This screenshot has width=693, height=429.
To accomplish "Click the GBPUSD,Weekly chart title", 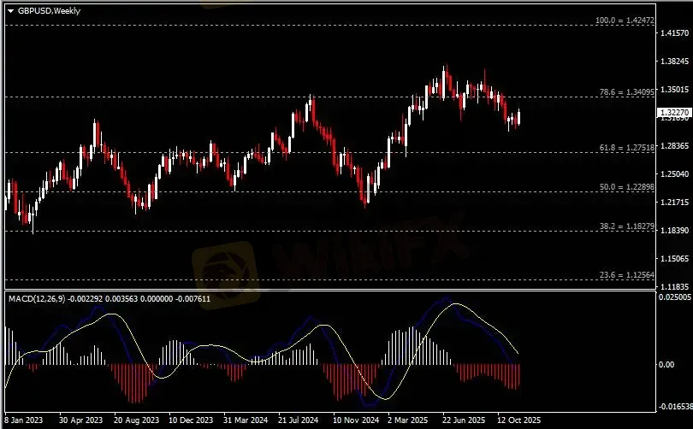I will tap(47, 10).
